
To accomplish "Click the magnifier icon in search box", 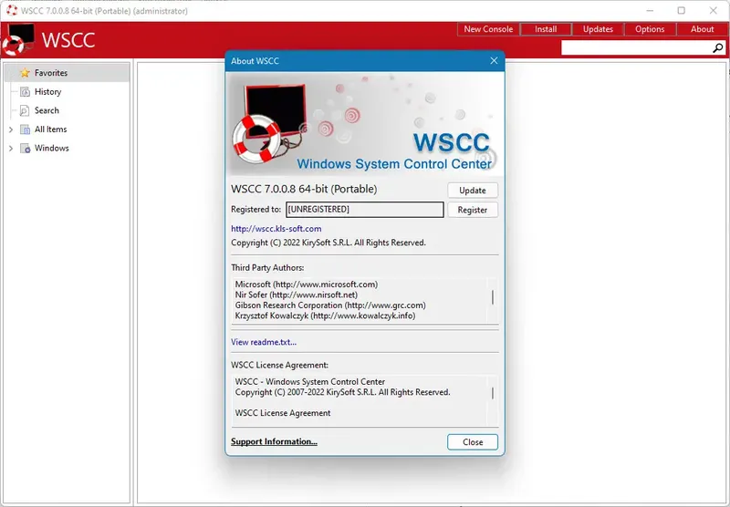I will [x=717, y=47].
